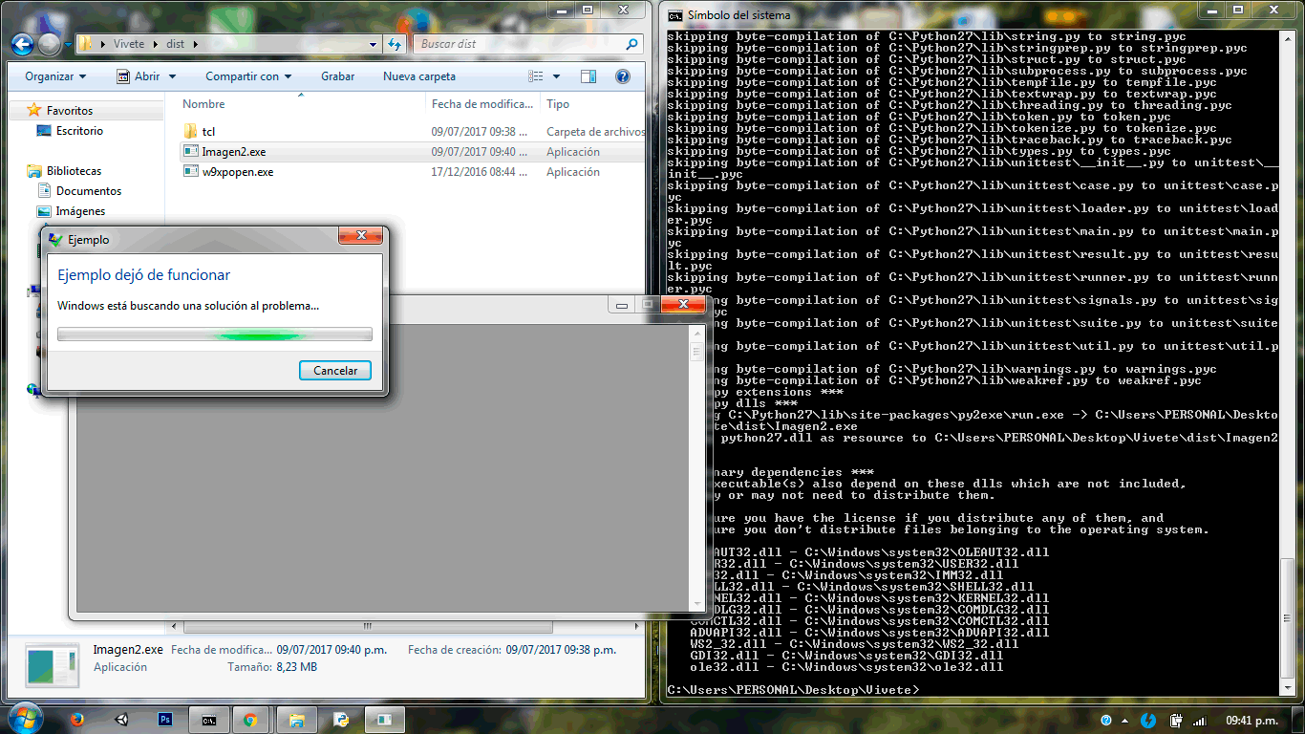Click the Vivete breadcrumb in address bar
The height and width of the screenshot is (734, 1305).
(x=129, y=44)
